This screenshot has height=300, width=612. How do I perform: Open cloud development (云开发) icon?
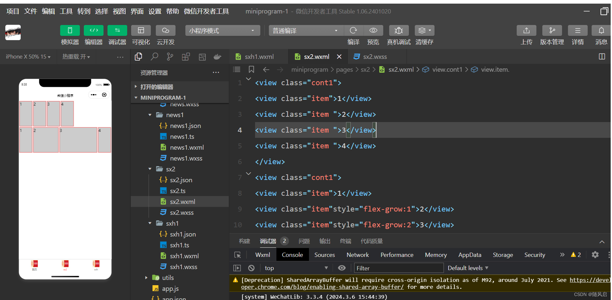(x=166, y=31)
